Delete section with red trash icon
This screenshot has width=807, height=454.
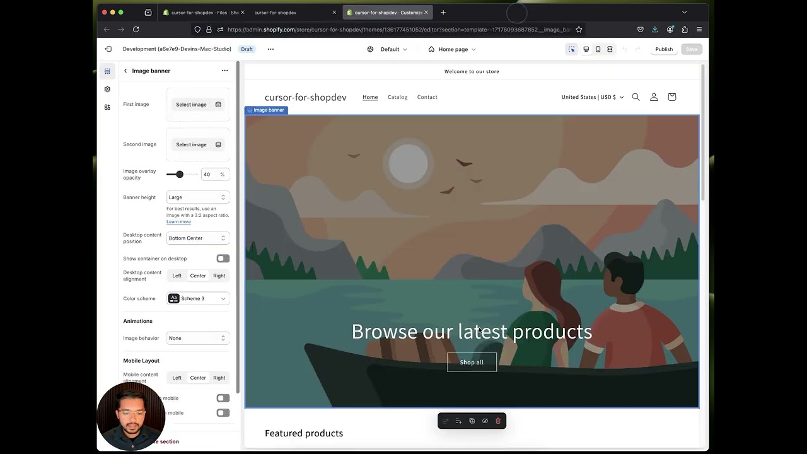pyautogui.click(x=498, y=421)
